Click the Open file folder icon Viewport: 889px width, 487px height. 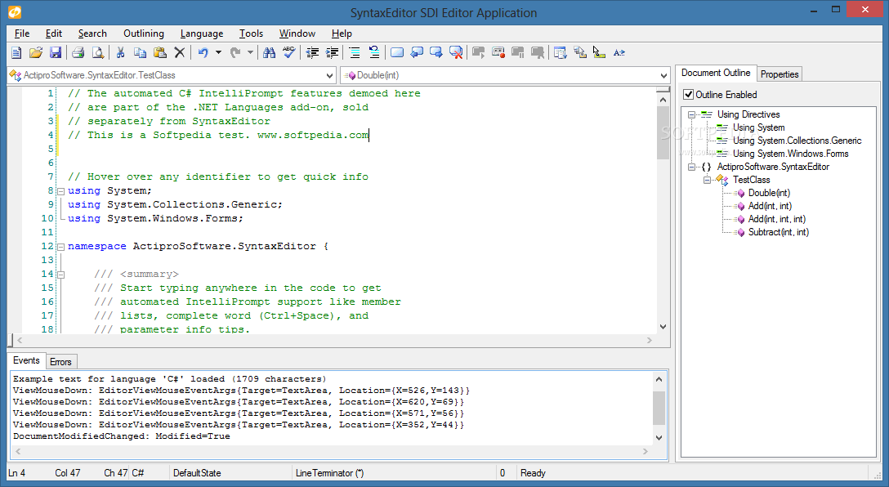click(x=36, y=53)
